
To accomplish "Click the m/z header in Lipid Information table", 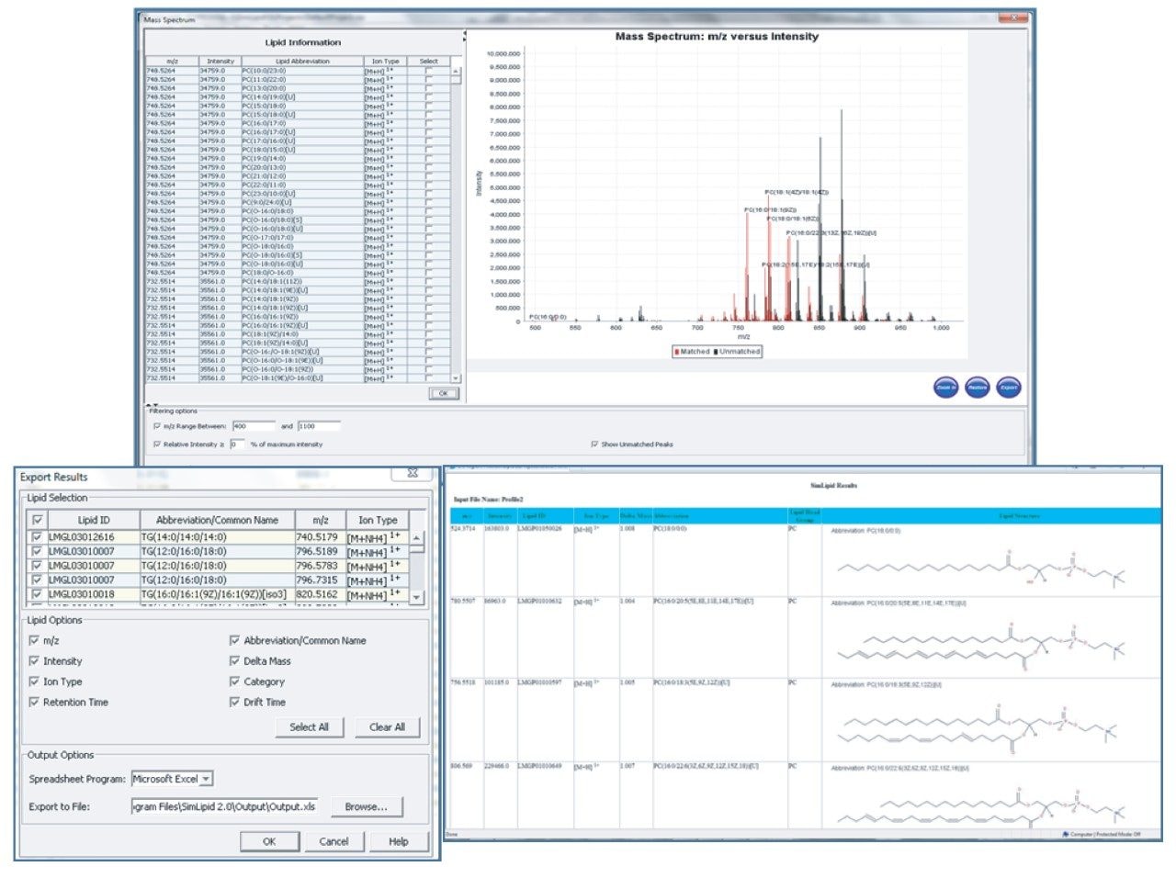I will coord(172,62).
